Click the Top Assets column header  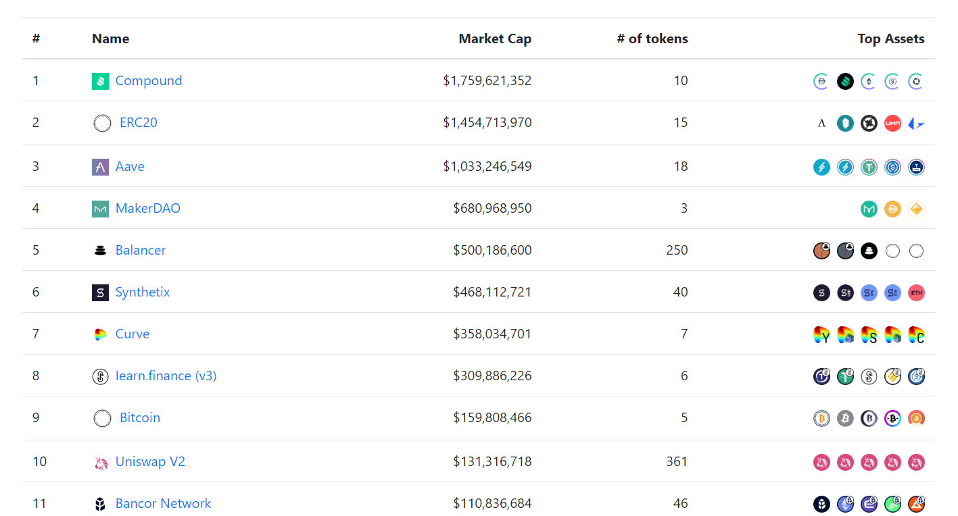coord(891,38)
